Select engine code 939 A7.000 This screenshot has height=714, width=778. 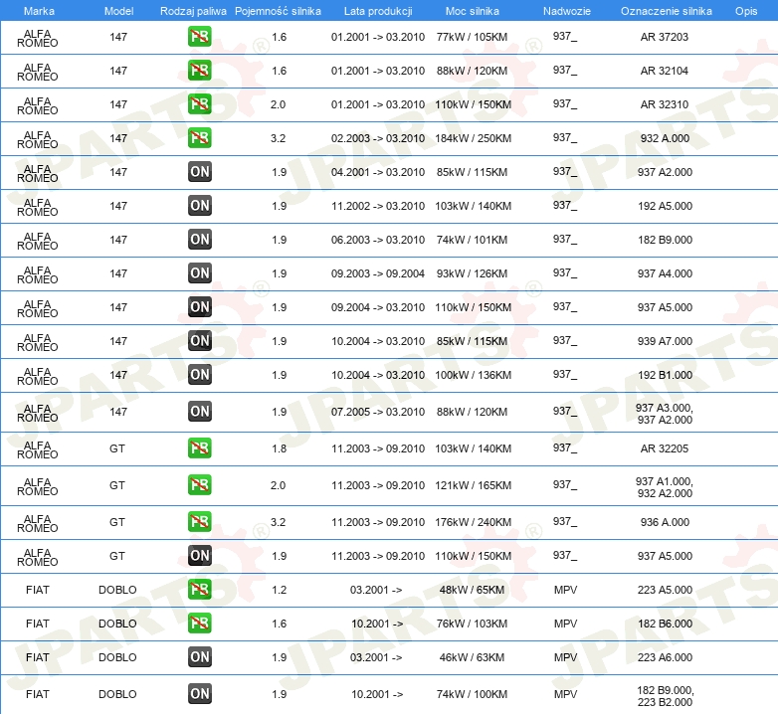pyautogui.click(x=665, y=341)
